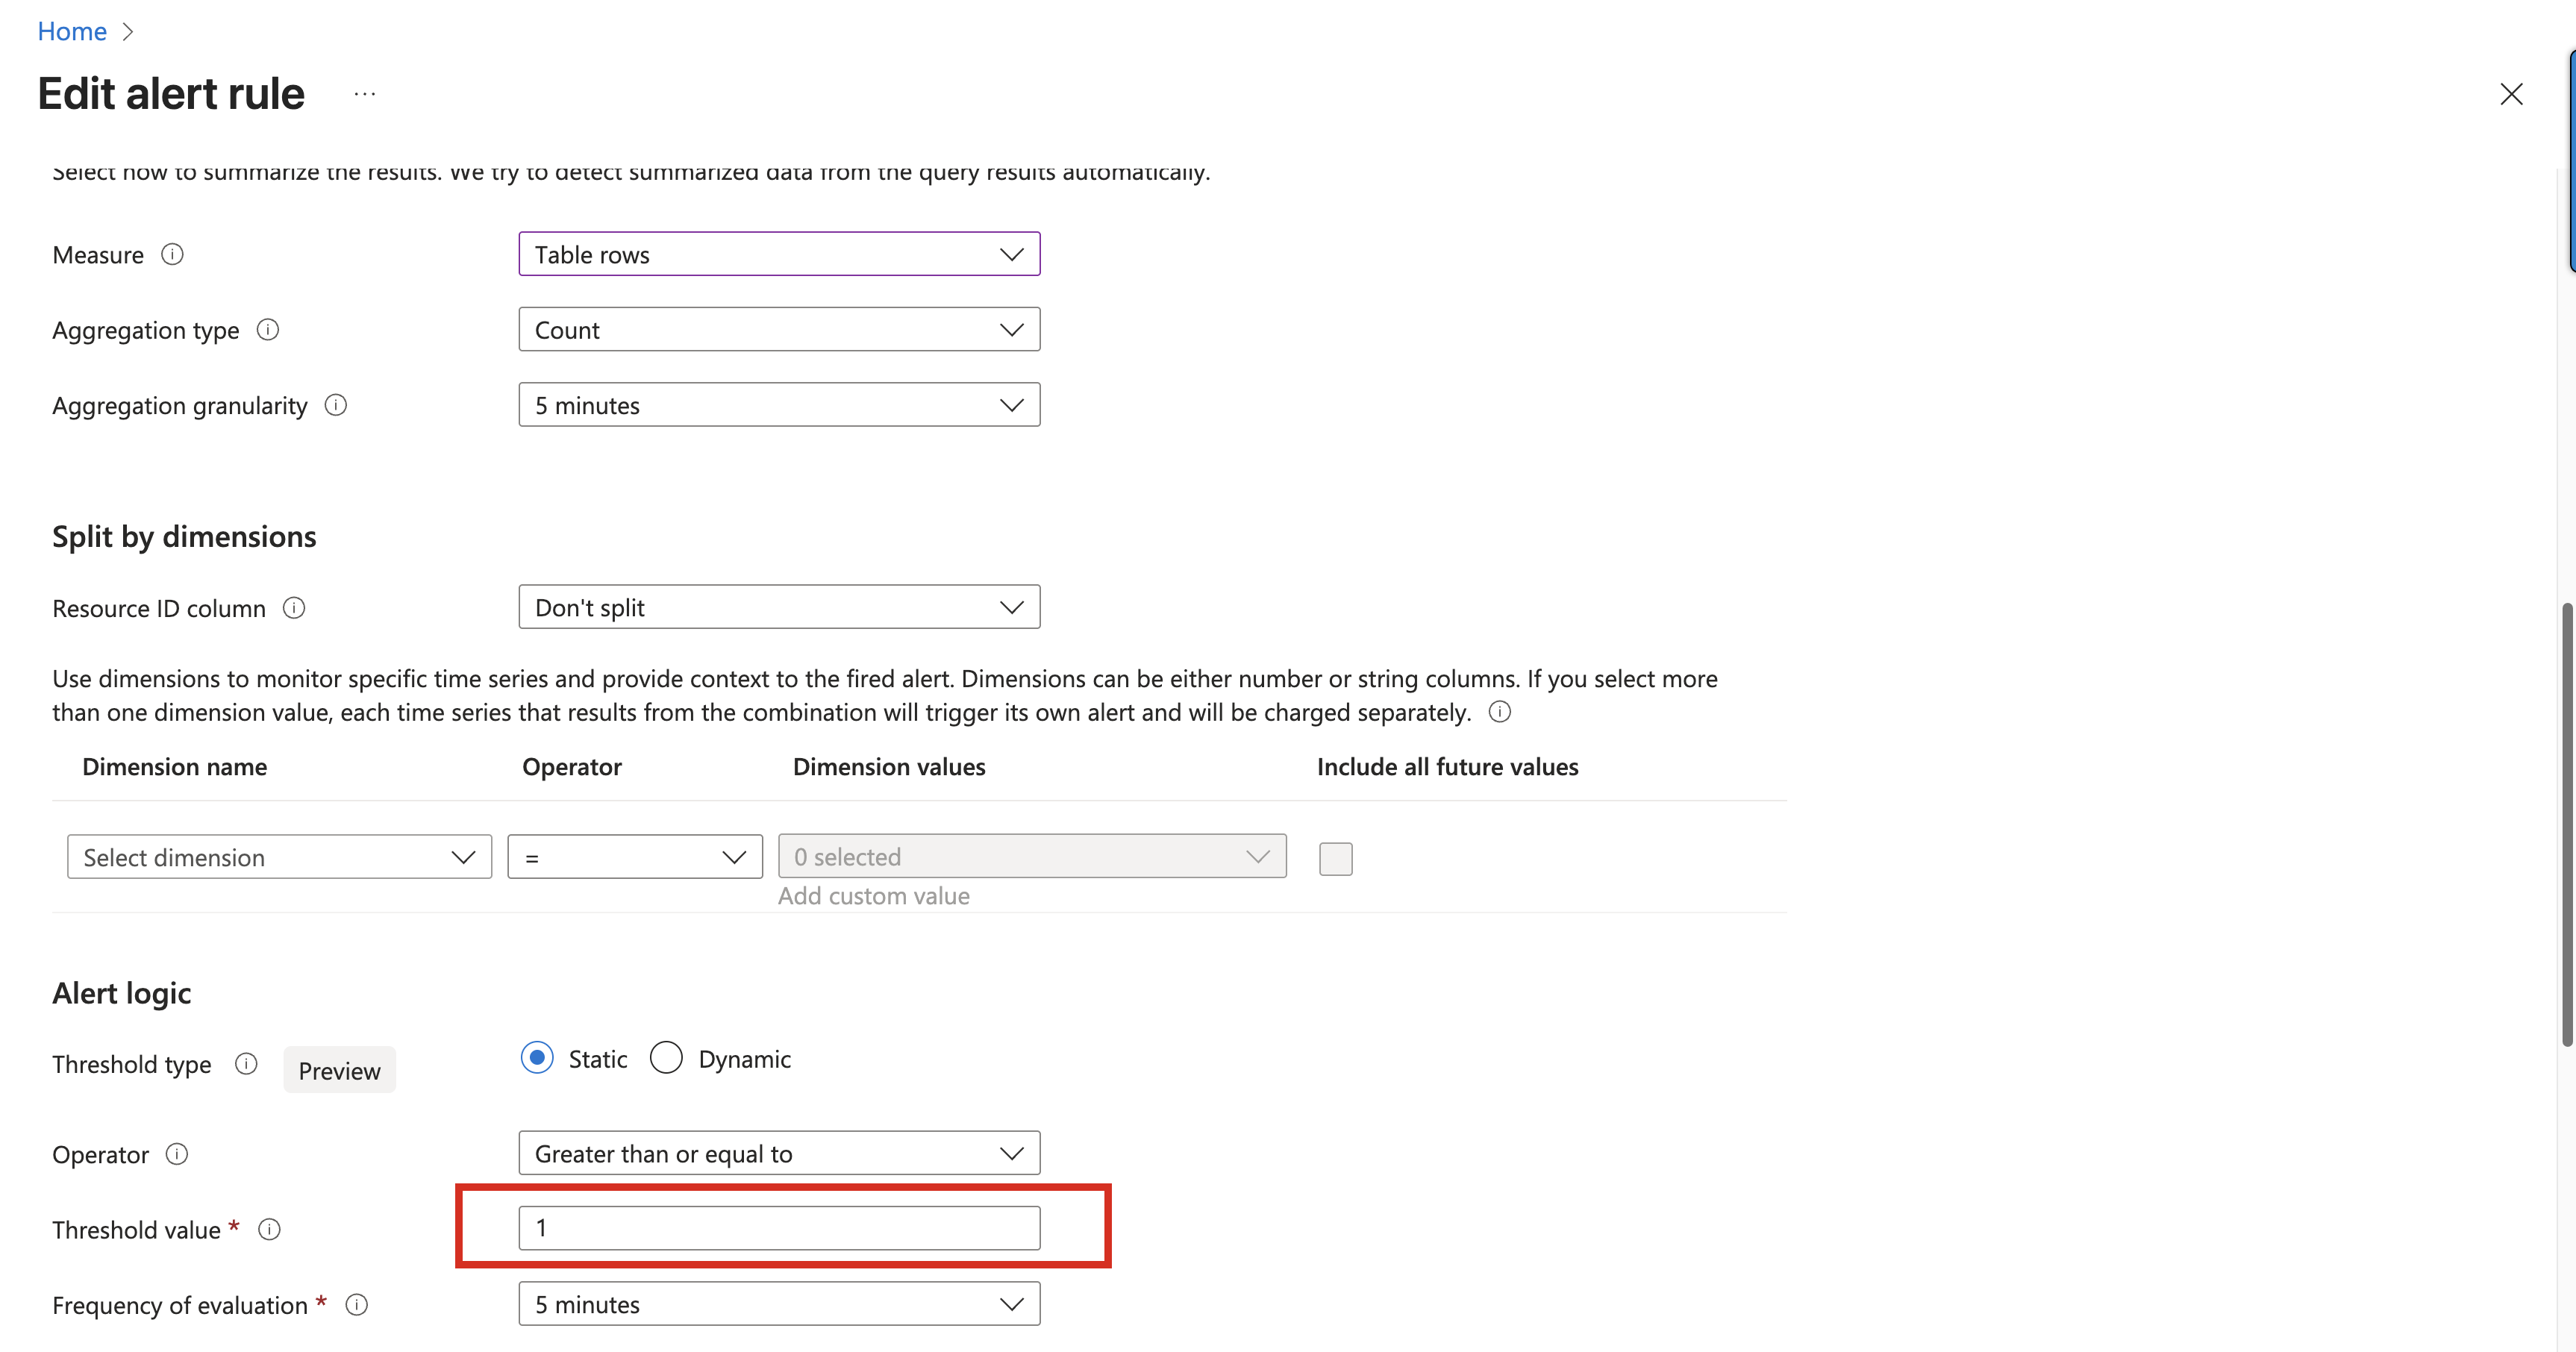The height and width of the screenshot is (1352, 2576).
Task: Click the Frequency of evaluation info icon
Action: pos(357,1304)
